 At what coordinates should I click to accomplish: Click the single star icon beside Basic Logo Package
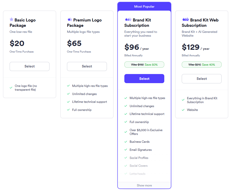12,19
